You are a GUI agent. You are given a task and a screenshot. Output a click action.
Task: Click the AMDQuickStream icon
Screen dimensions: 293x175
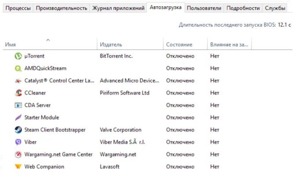[18, 68]
